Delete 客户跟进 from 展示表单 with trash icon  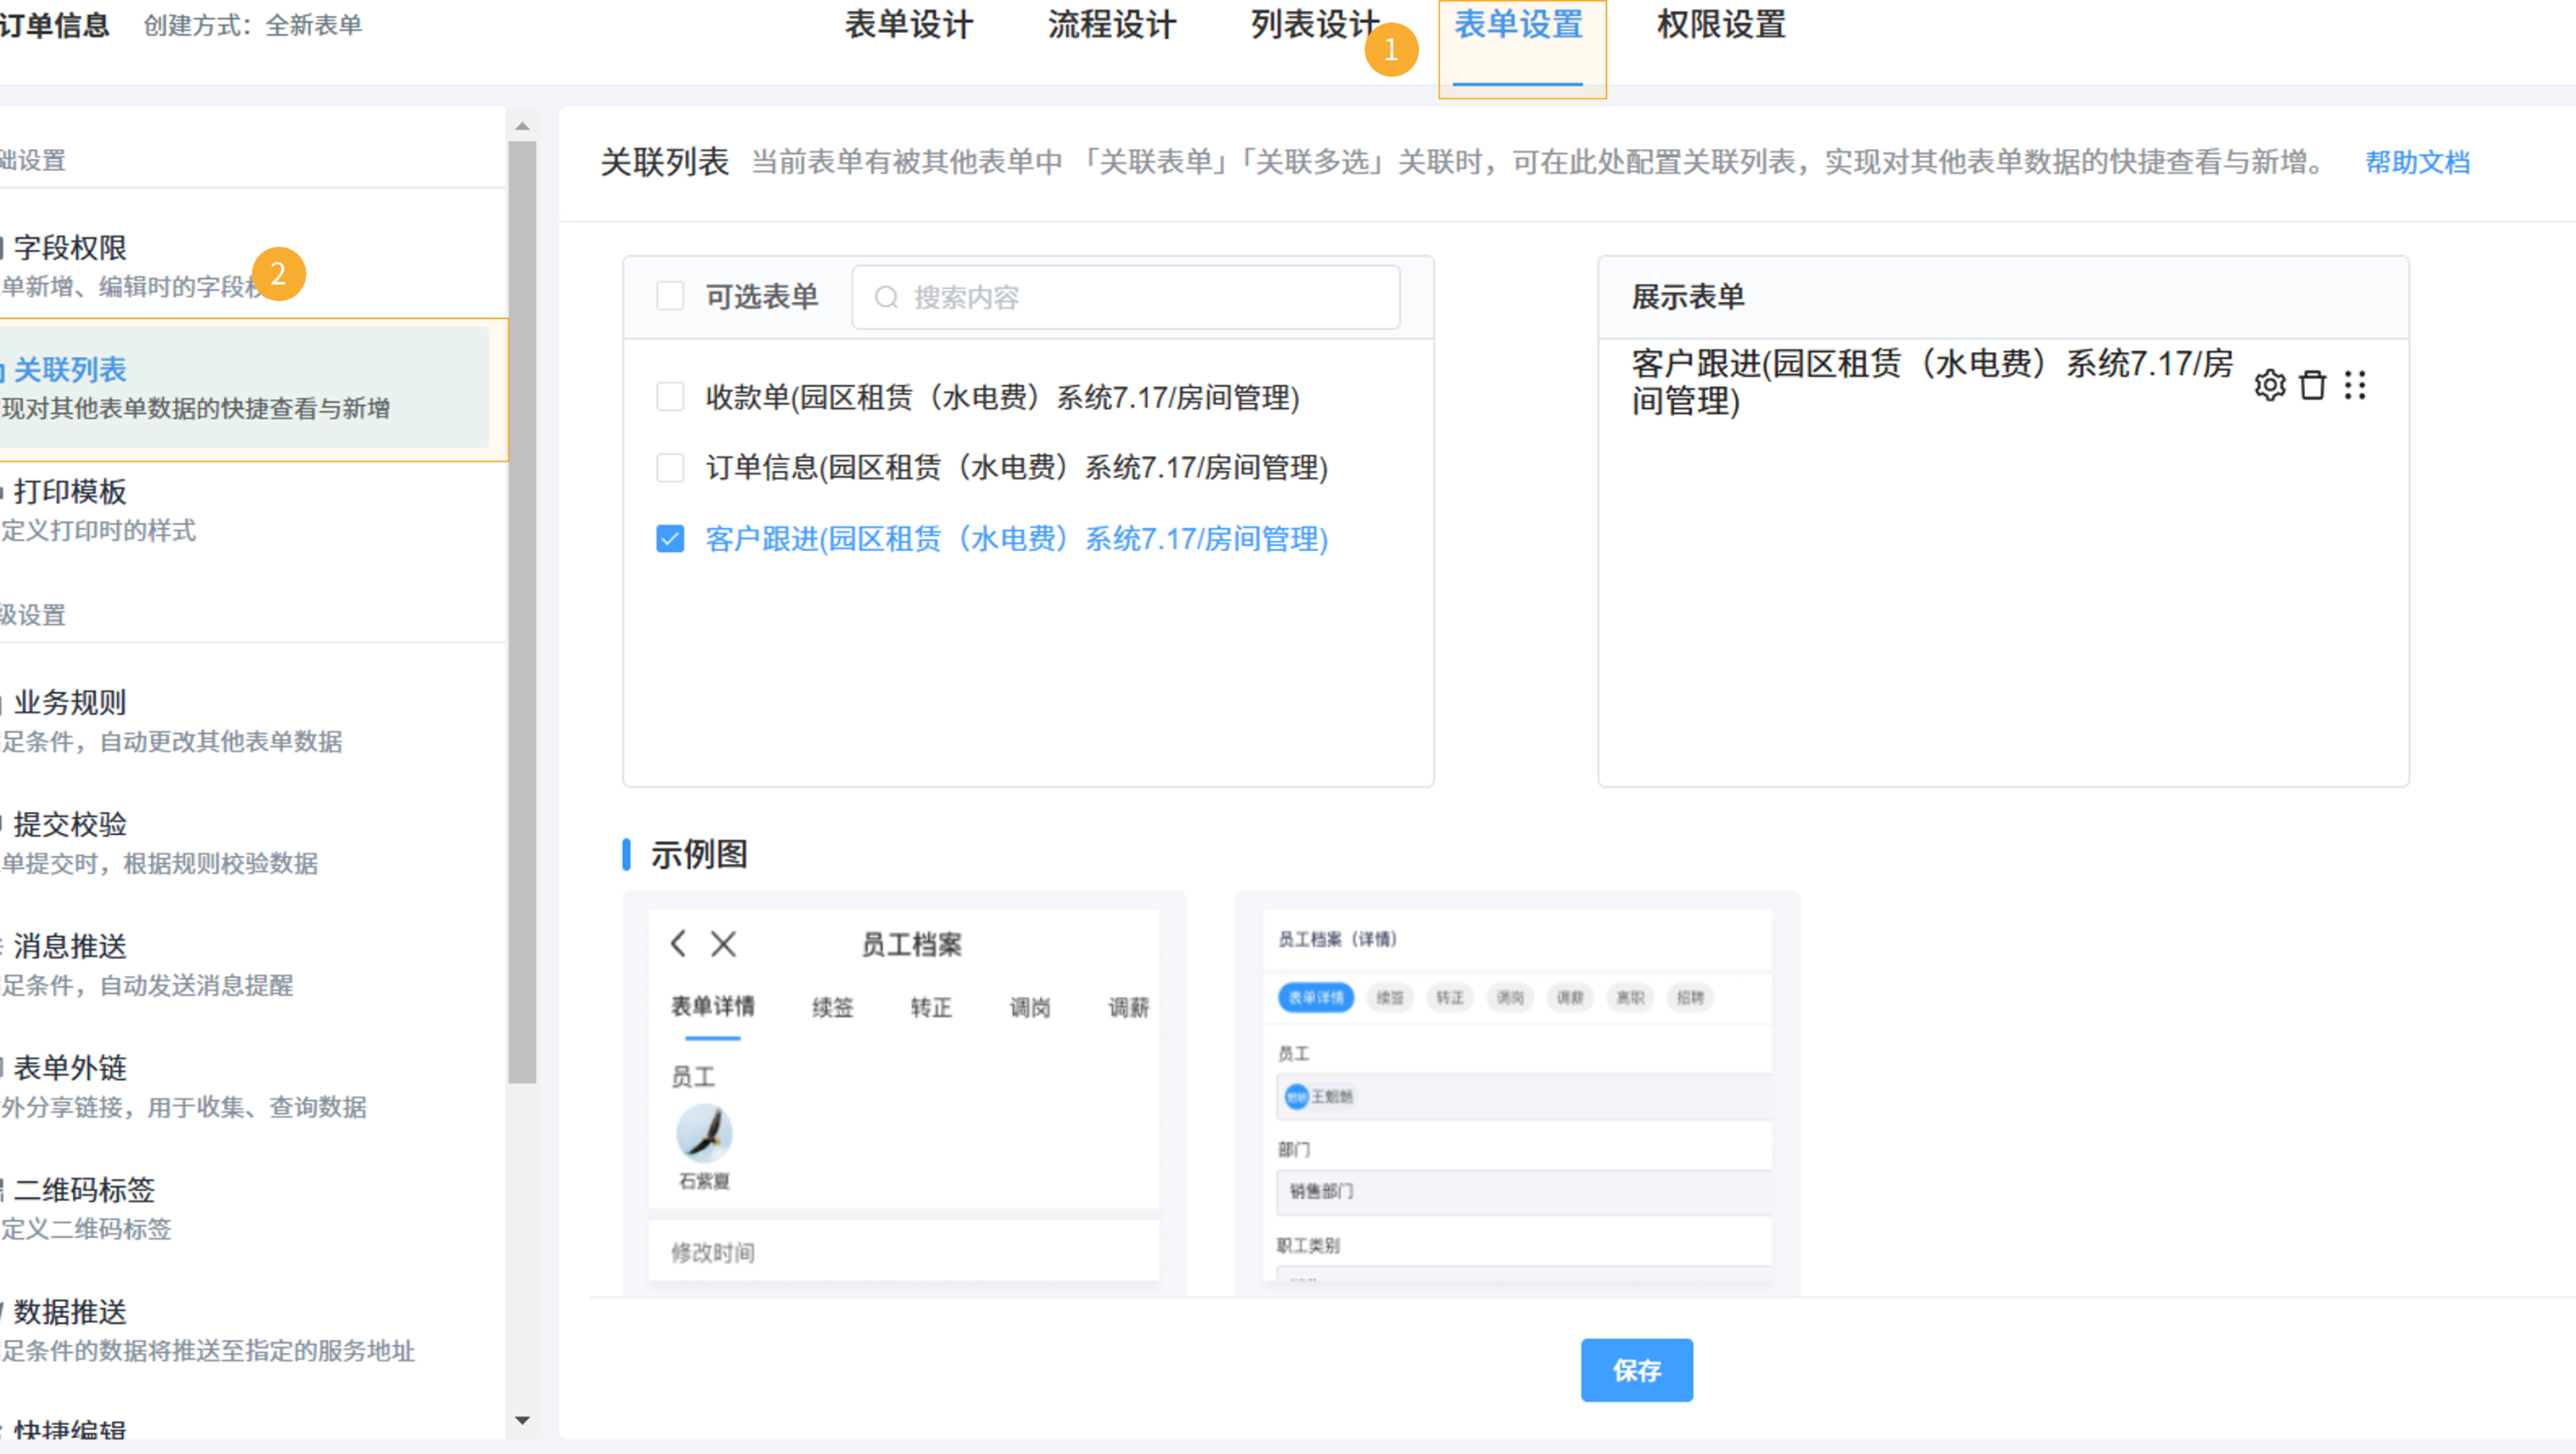click(x=2312, y=384)
